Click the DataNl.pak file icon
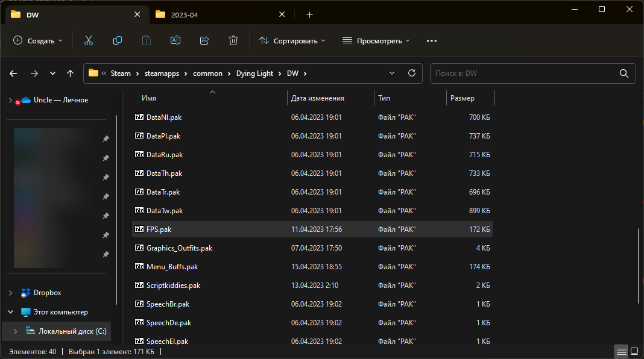Image resolution: width=644 pixels, height=359 pixels. coord(139,117)
